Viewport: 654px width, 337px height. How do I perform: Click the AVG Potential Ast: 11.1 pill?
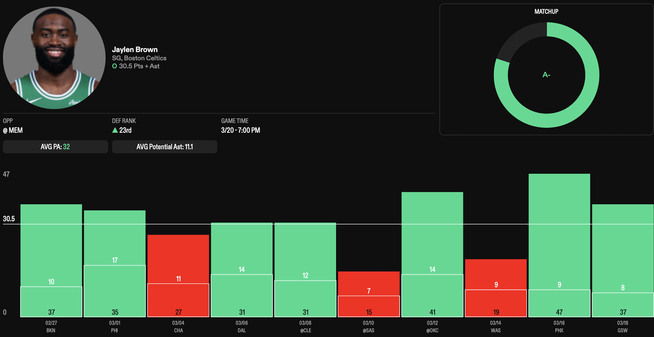[164, 147]
